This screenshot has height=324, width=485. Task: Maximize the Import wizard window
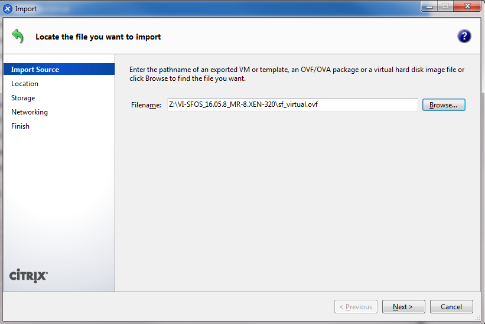[444, 6]
